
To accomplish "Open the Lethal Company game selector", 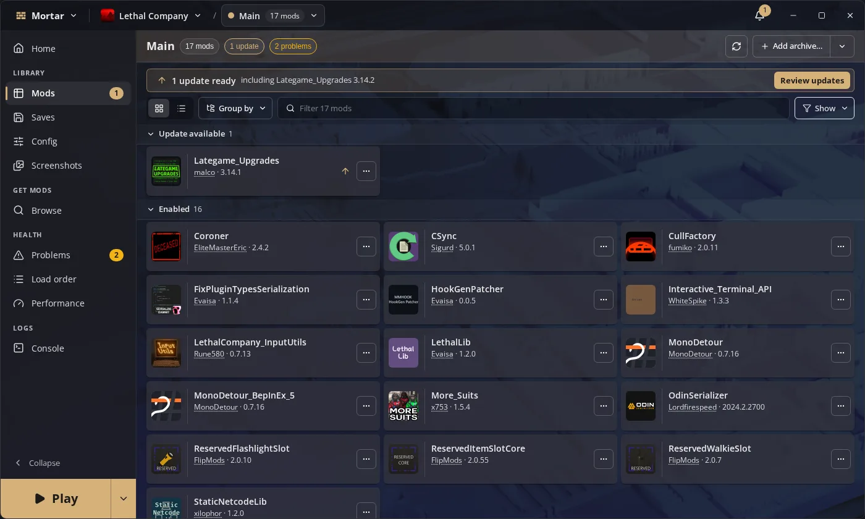I will tap(151, 15).
